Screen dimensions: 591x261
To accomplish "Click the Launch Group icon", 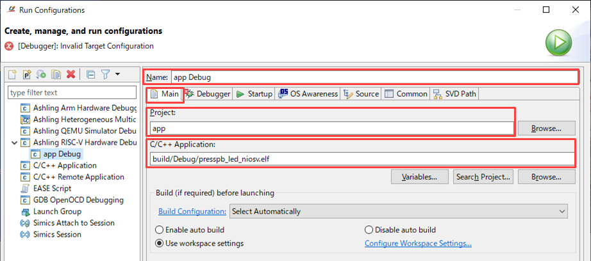I will pos(25,212).
